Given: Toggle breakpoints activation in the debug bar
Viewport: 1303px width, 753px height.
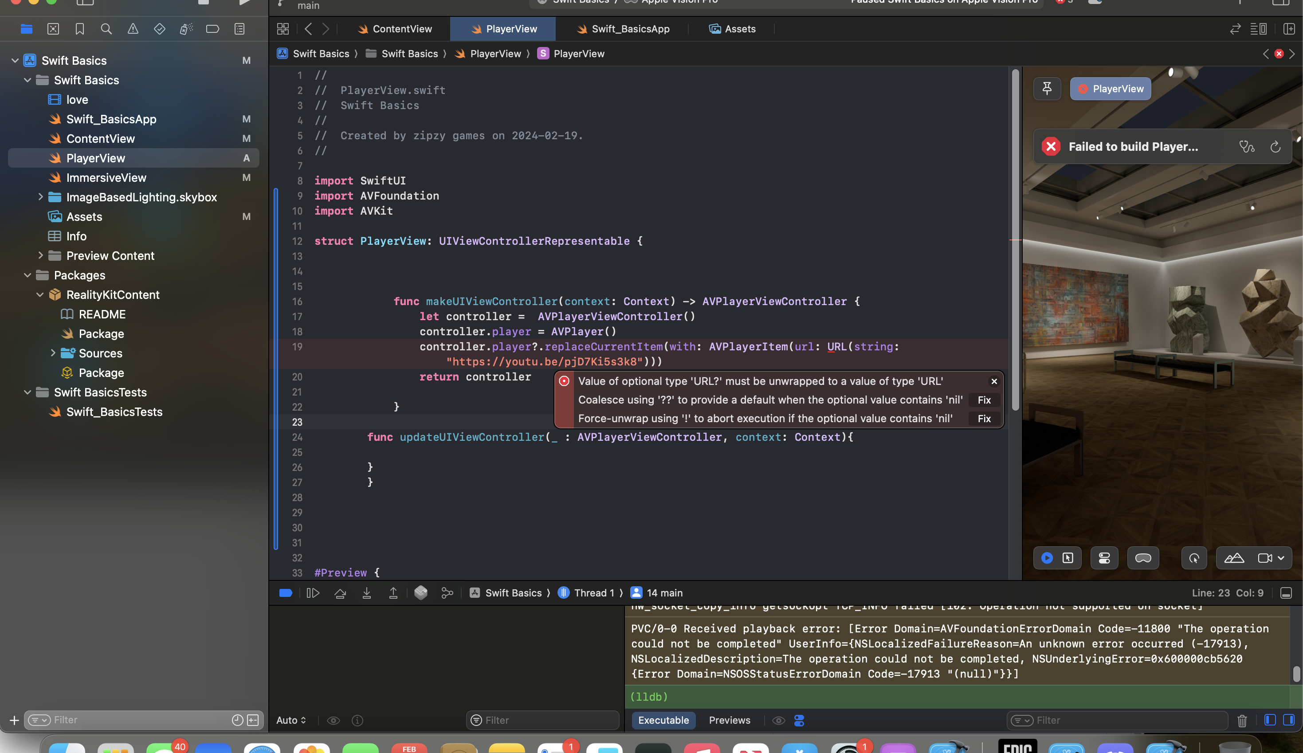Looking at the screenshot, I should pos(286,593).
